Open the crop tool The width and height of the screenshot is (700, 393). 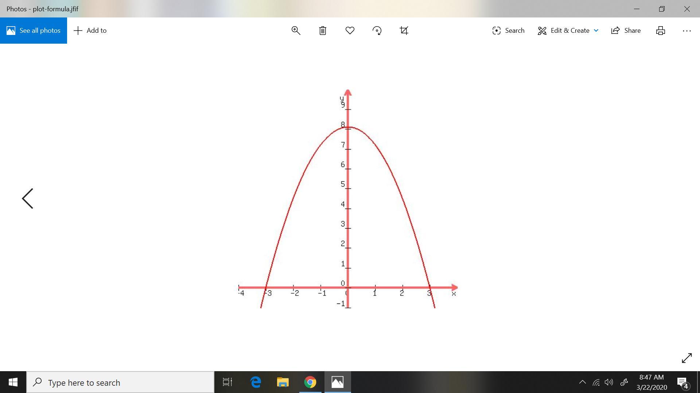pyautogui.click(x=404, y=31)
